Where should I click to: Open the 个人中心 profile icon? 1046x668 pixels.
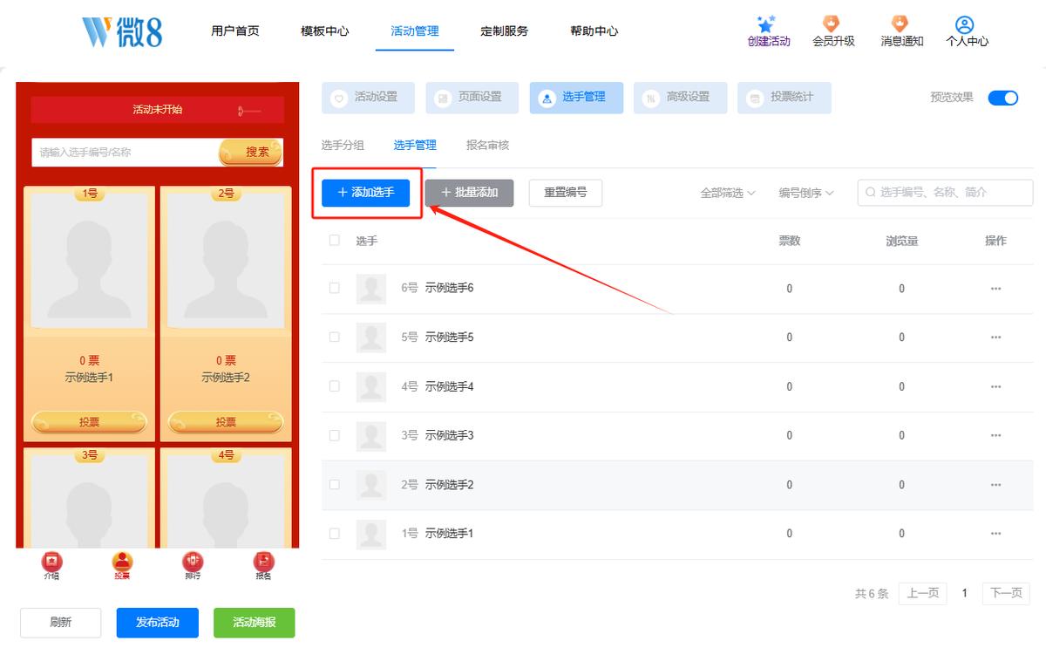click(x=964, y=24)
